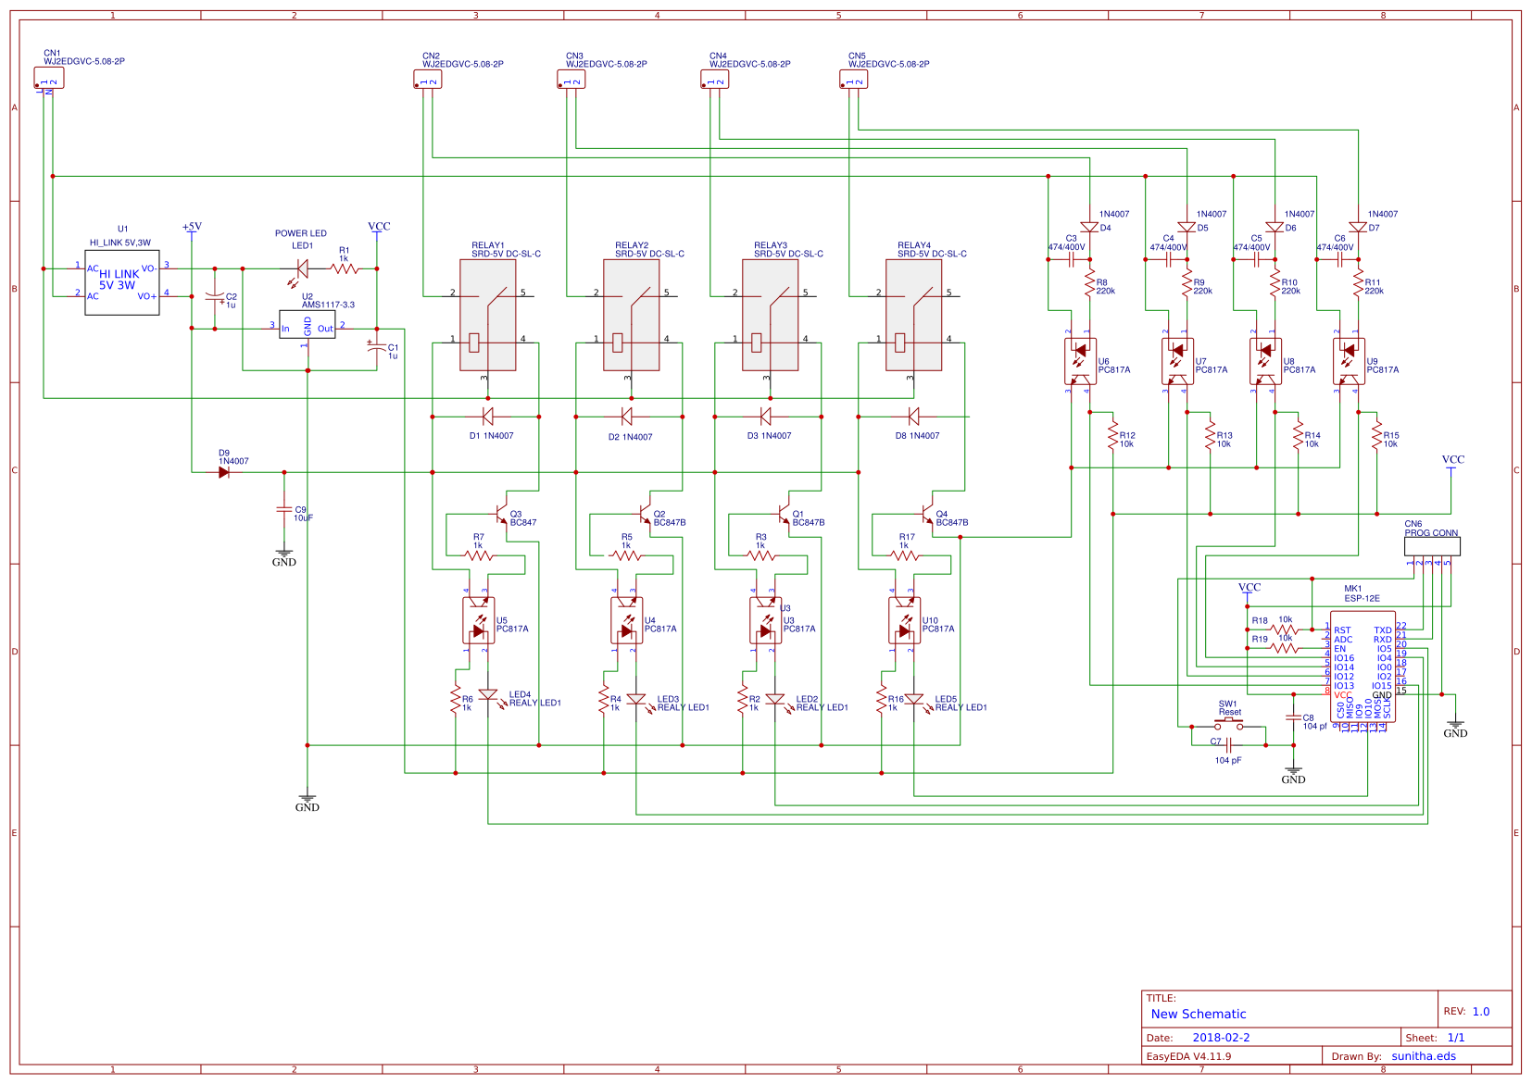Click diode D9 1N4007 symbol
The width and height of the screenshot is (1532, 1084).
tap(224, 471)
